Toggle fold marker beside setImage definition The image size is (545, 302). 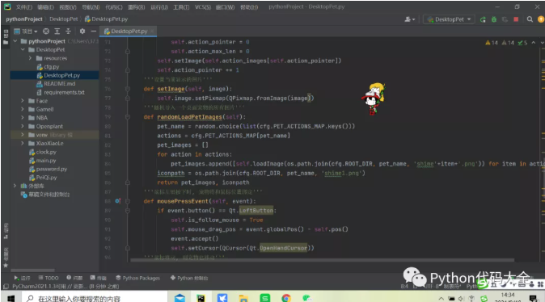pos(128,89)
